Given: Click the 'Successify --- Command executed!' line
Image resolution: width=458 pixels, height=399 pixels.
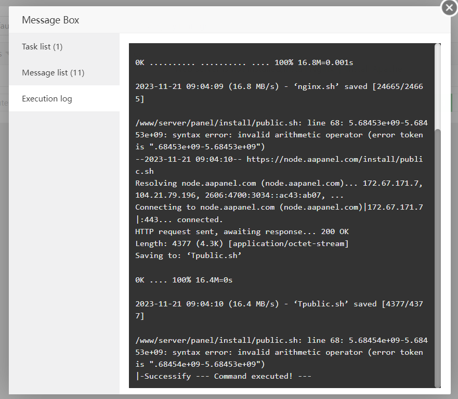Looking at the screenshot, I should 223,376.
